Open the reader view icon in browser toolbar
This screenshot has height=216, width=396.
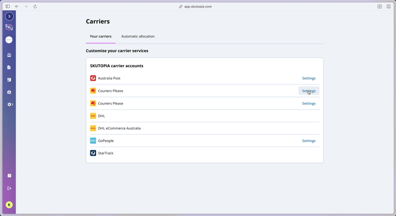click(x=379, y=6)
